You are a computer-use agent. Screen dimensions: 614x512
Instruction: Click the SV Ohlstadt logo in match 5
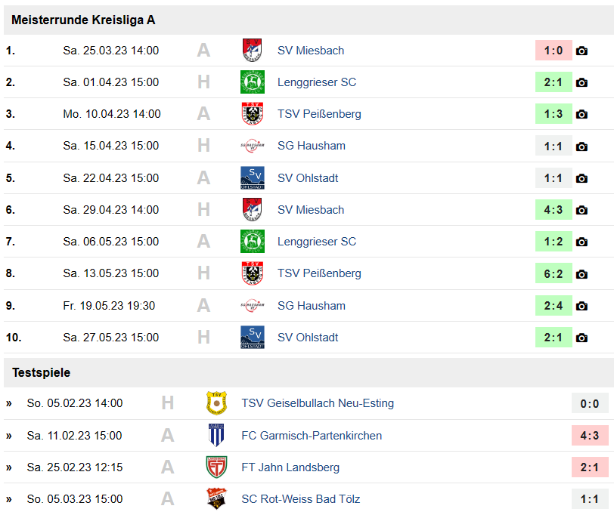tap(253, 178)
